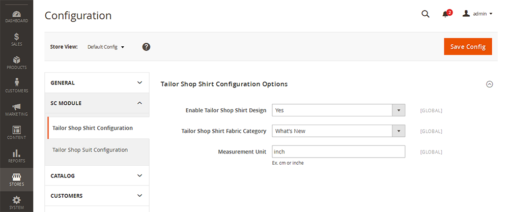Screen dimensions: 509x212
Task: Expand the GENERAL configuration tab
Action: [x=97, y=83]
